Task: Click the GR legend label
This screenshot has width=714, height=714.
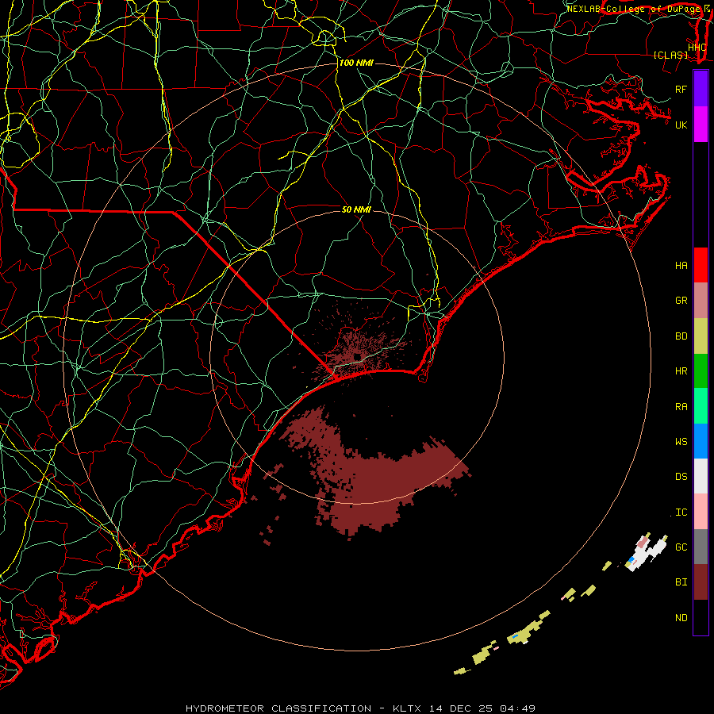Action: pyautogui.click(x=681, y=301)
